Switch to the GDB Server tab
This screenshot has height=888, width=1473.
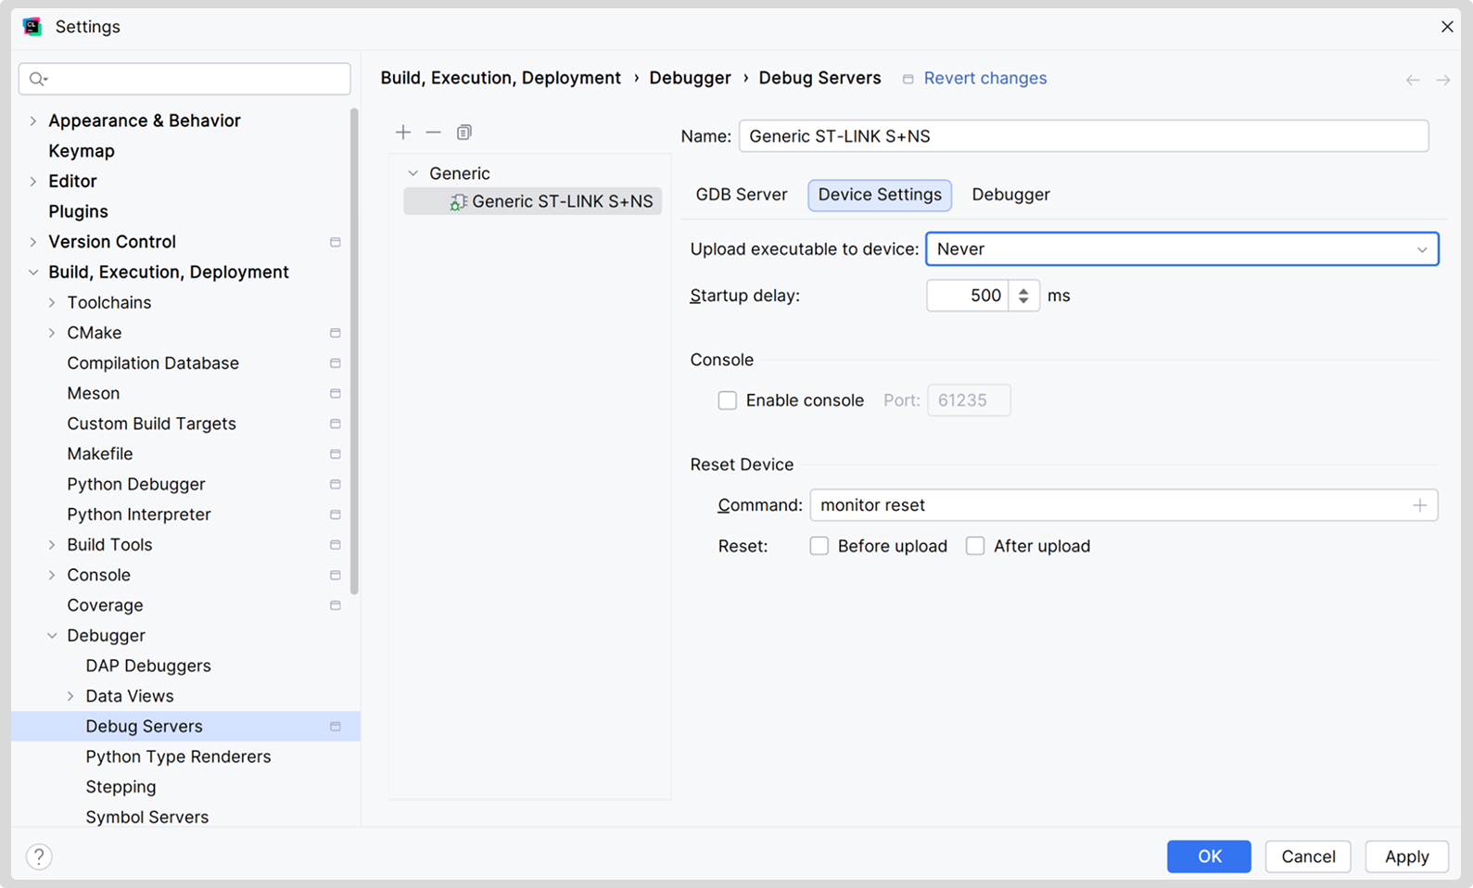pos(741,195)
